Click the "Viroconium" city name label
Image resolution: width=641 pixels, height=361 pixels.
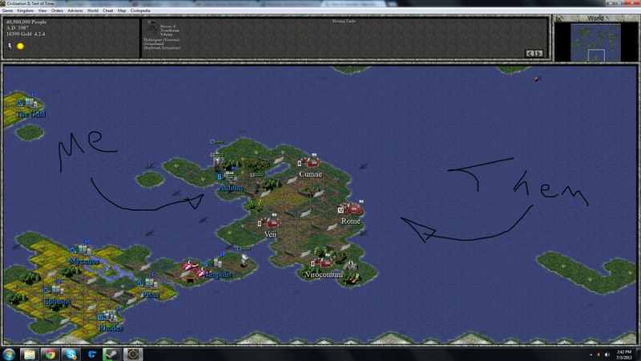pos(325,274)
